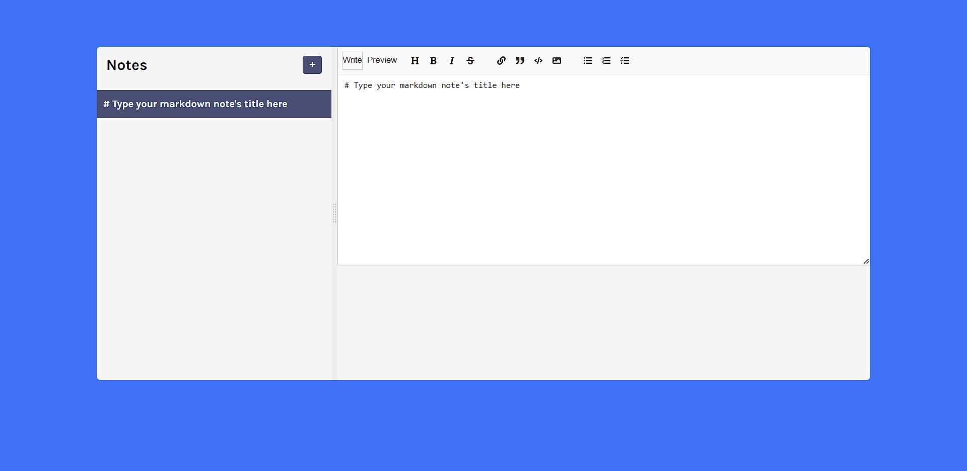This screenshot has height=471, width=967.
Task: Click the Bold formatting icon
Action: pos(433,60)
